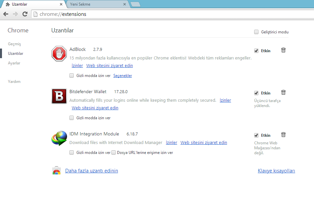This screenshot has width=314, height=218.
Task: Click the Chrome sidebar heading
Action: pyautogui.click(x=18, y=30)
